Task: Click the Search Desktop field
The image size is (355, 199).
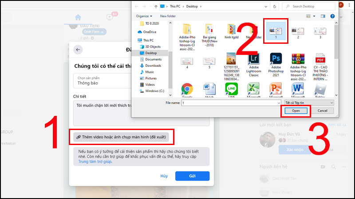Action: (308, 6)
